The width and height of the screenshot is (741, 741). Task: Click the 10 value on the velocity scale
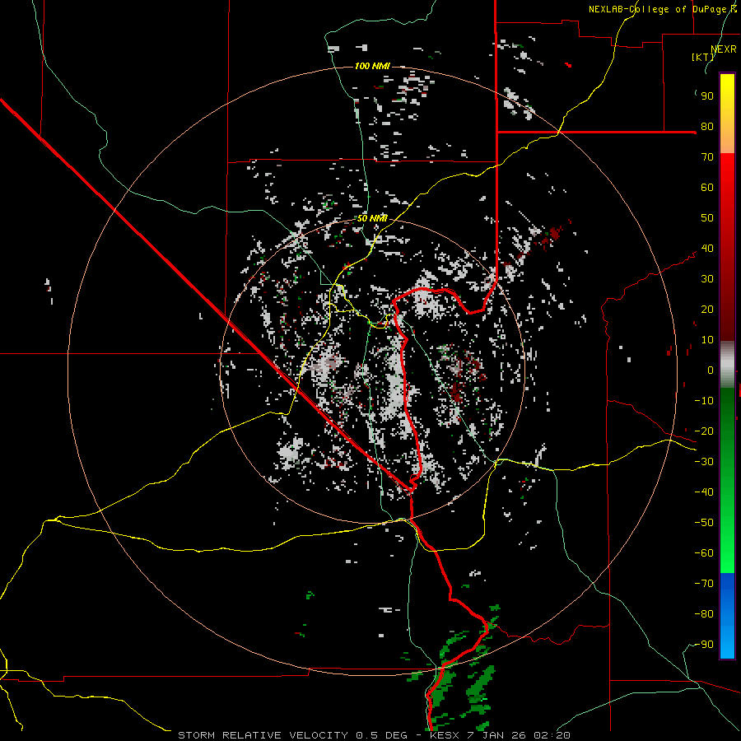[707, 340]
